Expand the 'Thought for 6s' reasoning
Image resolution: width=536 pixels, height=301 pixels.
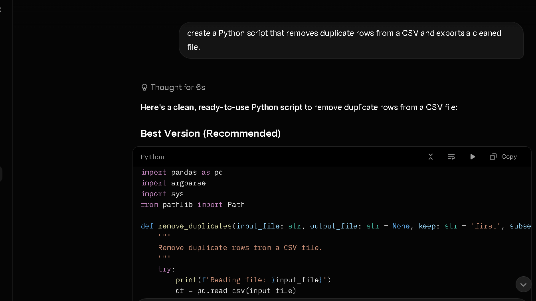(173, 87)
